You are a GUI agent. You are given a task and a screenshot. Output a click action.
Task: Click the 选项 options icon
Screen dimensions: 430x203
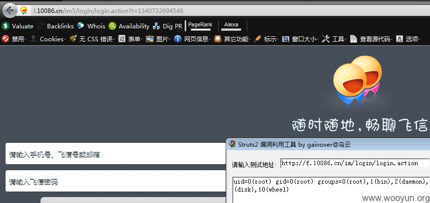coord(400,39)
